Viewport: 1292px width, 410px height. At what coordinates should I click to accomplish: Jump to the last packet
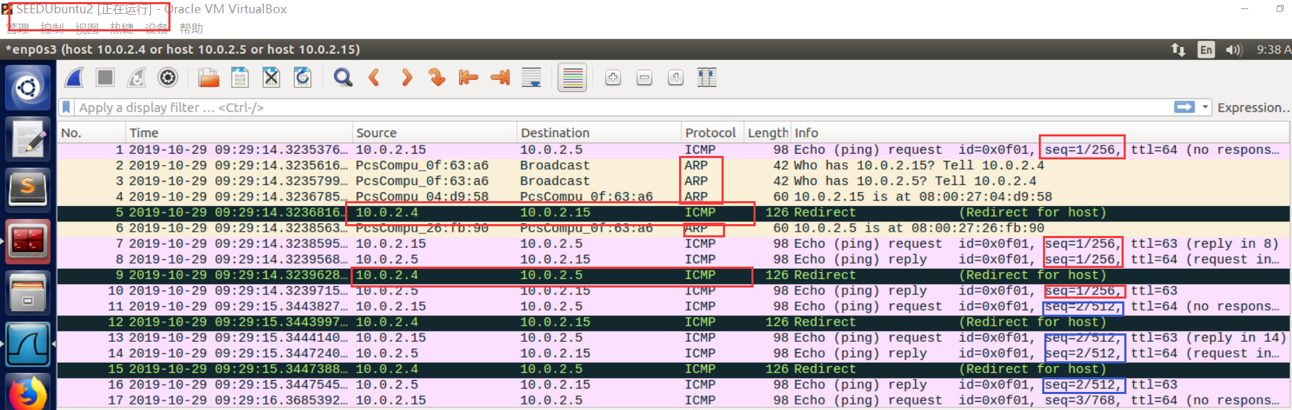click(x=500, y=77)
